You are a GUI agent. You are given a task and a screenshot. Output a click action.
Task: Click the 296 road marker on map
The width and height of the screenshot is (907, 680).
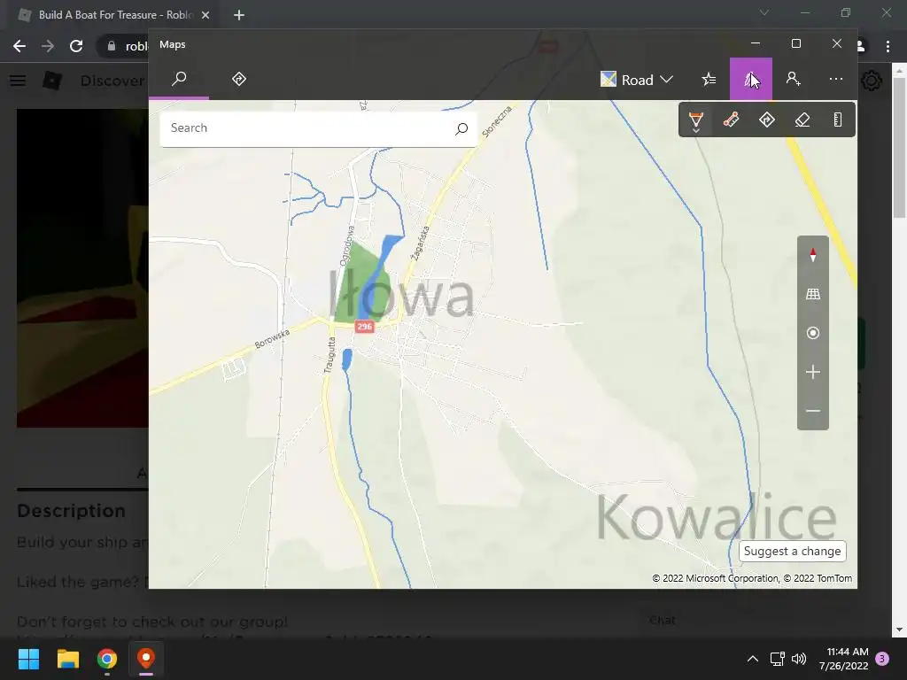(364, 327)
